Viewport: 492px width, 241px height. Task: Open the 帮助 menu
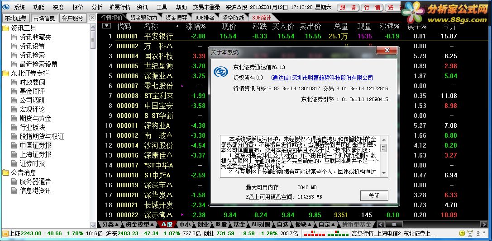click(x=181, y=8)
